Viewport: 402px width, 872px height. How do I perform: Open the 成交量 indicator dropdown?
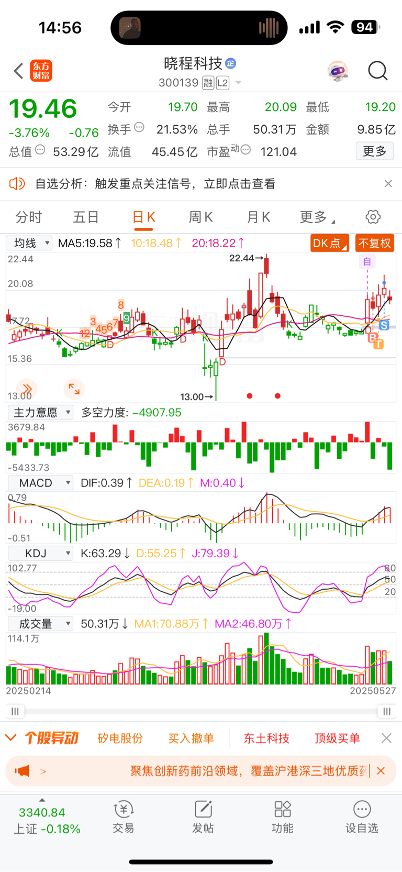[40, 624]
